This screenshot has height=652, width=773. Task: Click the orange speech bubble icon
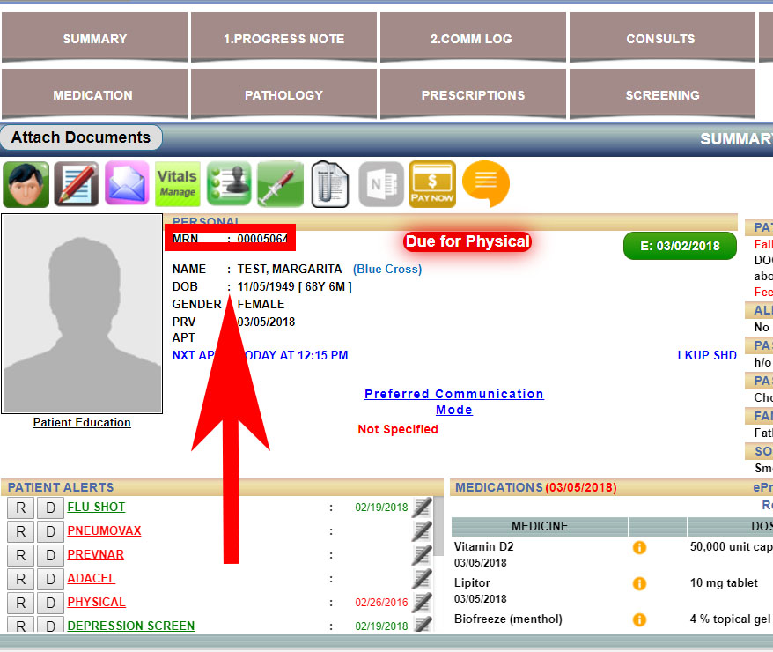[x=485, y=184]
